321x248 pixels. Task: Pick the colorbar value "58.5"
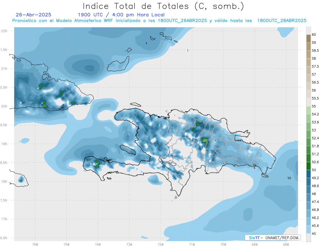[315, 51]
